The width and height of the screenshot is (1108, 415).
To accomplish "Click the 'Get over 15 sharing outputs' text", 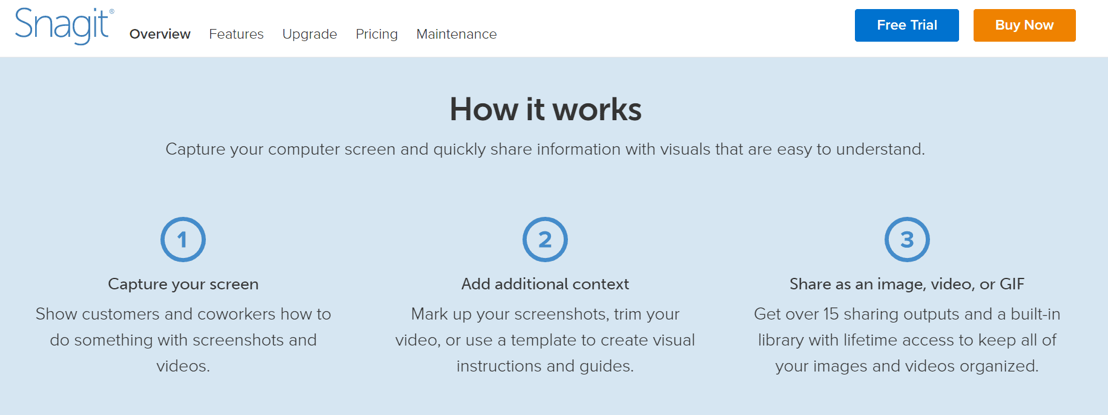I will [x=907, y=339].
